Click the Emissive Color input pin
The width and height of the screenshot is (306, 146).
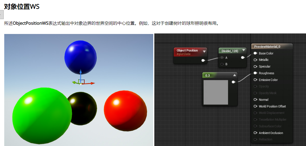255,80
